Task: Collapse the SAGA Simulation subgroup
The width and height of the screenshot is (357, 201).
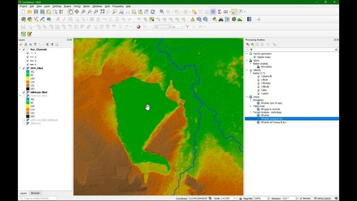Action: [x=250, y=100]
